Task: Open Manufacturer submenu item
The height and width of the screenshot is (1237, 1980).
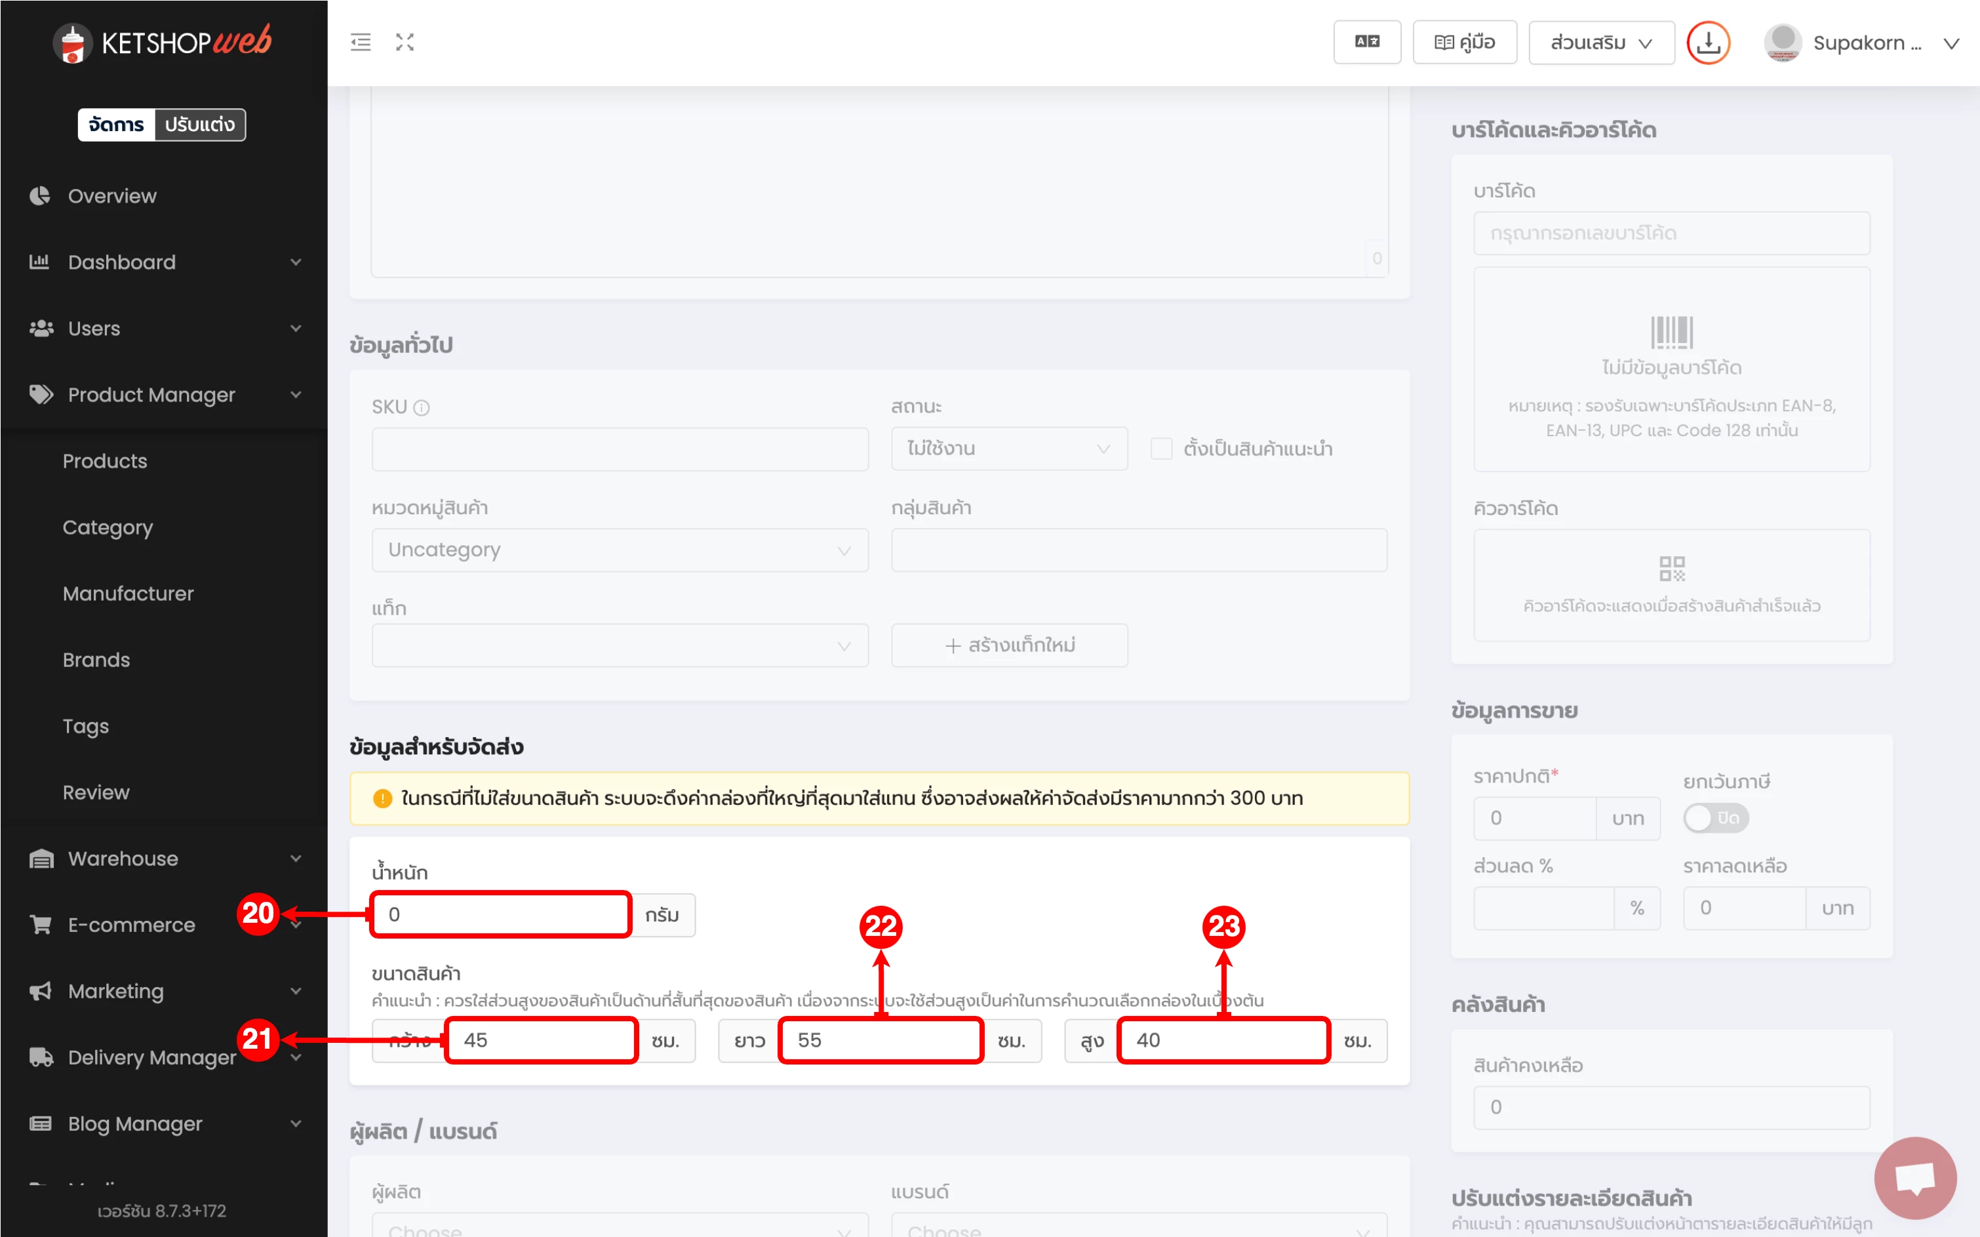Action: pos(129,593)
